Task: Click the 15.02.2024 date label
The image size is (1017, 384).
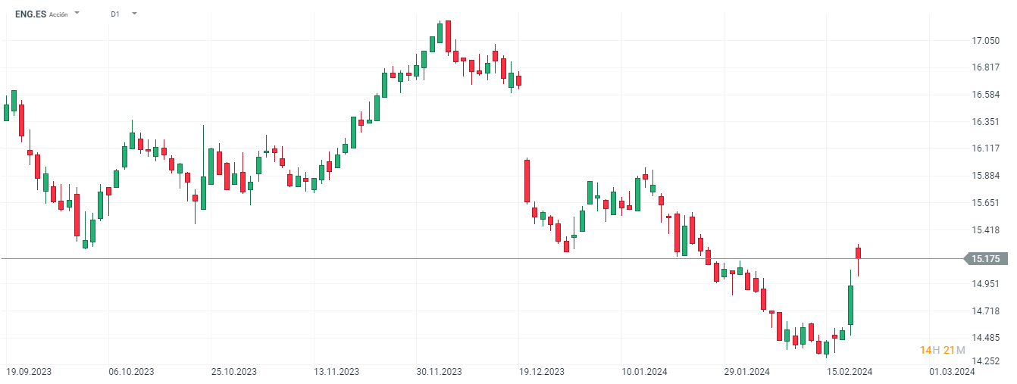Action: point(849,371)
